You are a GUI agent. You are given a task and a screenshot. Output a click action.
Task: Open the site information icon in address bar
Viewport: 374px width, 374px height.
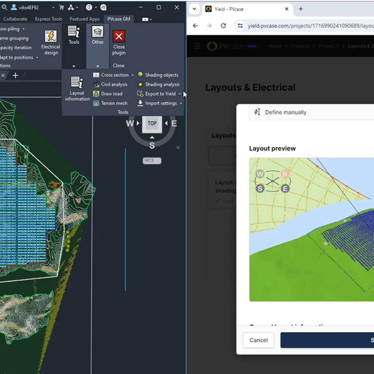click(x=240, y=26)
